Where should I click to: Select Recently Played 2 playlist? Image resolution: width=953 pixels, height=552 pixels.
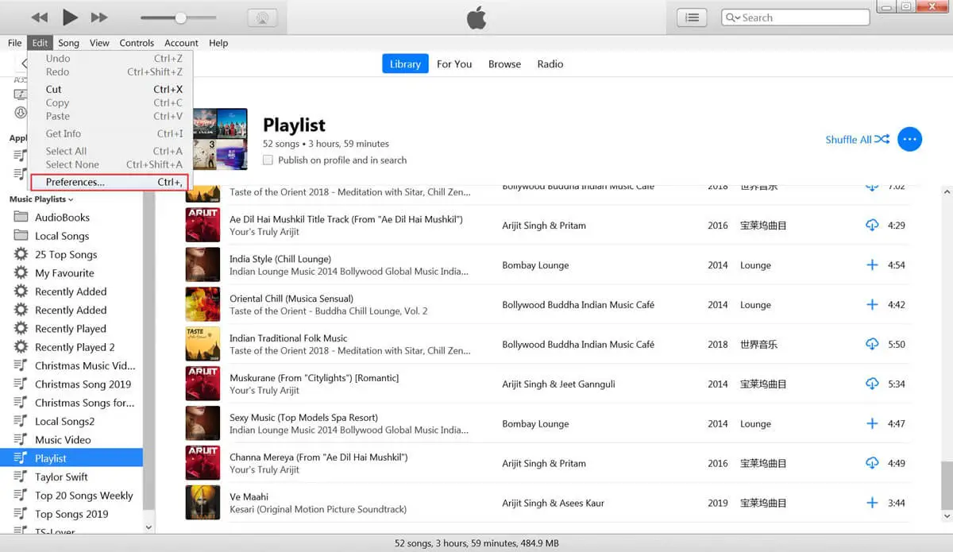pos(75,347)
